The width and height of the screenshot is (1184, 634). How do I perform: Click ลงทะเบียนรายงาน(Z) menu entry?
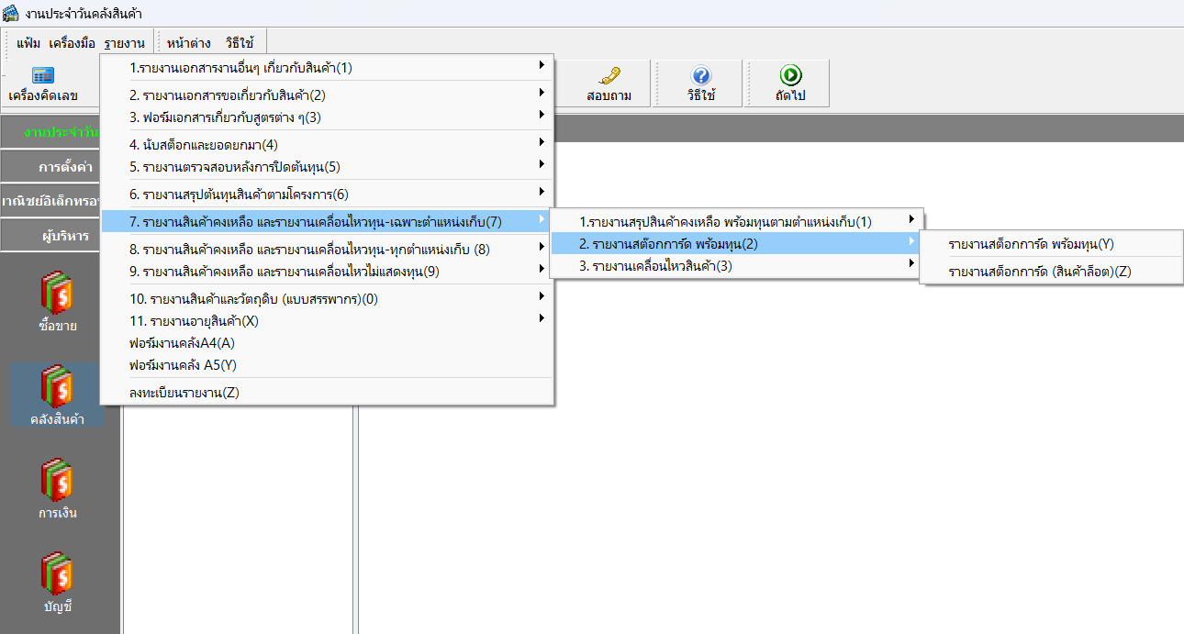184,393
